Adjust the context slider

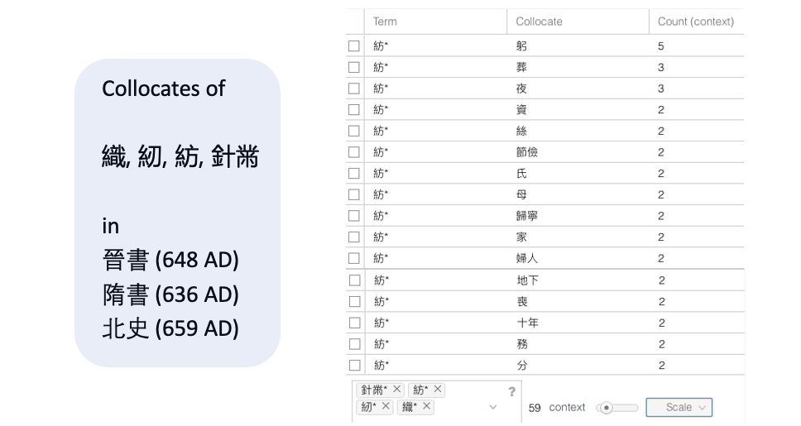pos(607,407)
